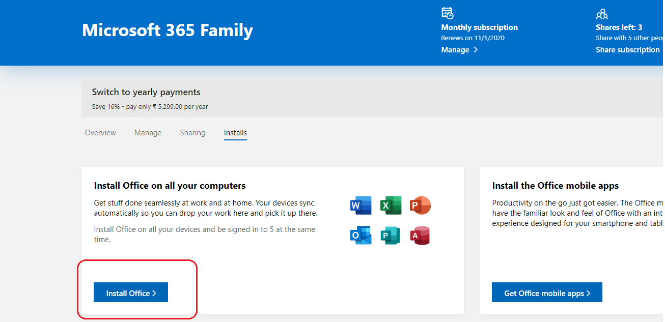Open the Share subscription link
Image resolution: width=665 pixels, height=322 pixels.
[x=628, y=50]
